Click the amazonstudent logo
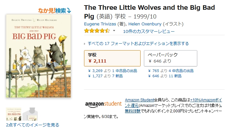This screenshot has width=237, height=130. tap(104, 105)
